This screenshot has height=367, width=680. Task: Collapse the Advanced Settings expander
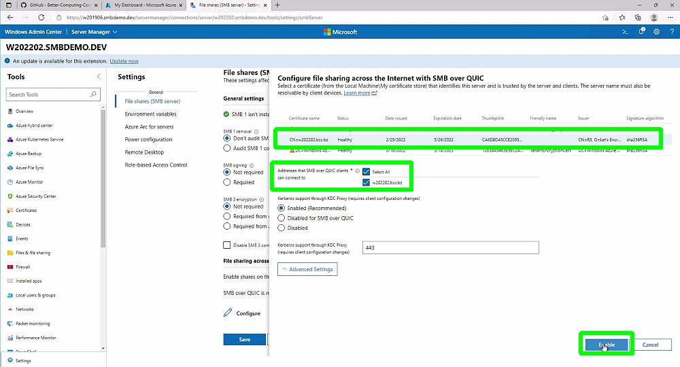(x=307, y=269)
